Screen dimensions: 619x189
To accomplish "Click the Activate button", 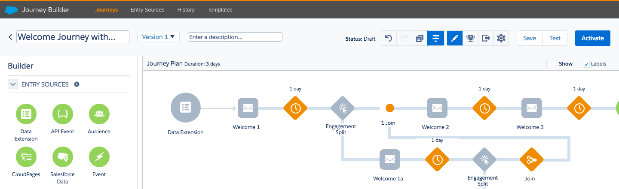I will click(592, 38).
